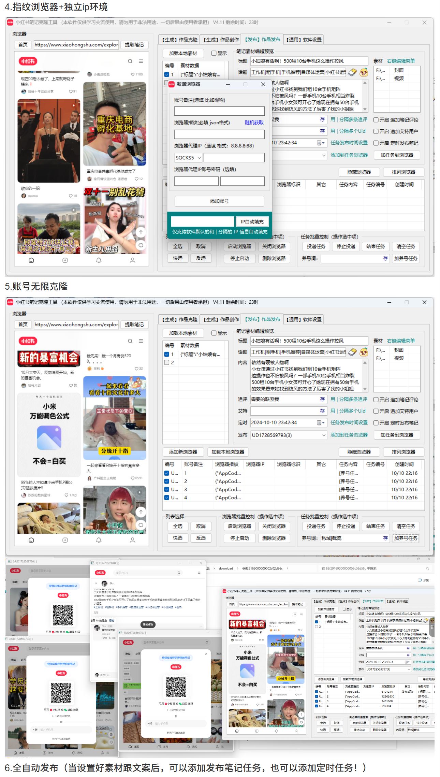Switch to 【生成】作品创作 tab in section 4
Viewport: 440px width, 777px height.
pyautogui.click(x=221, y=40)
